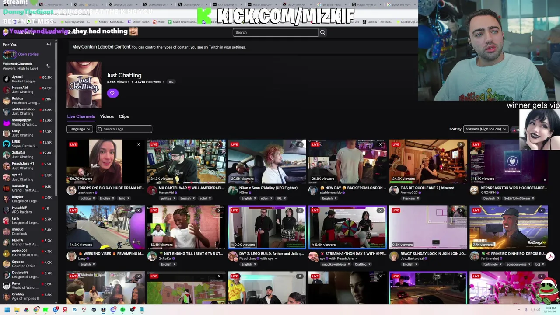Screen dimensions: 560x315
Task: Open Chrome from taskbar
Action: [x=36, y=310]
